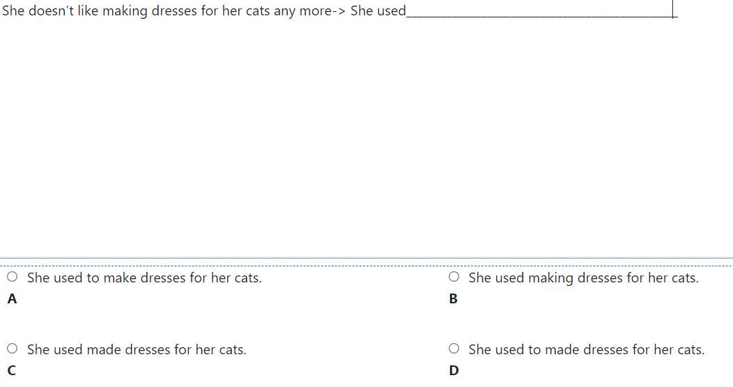Click the words 'She used' before the blank

[378, 12]
